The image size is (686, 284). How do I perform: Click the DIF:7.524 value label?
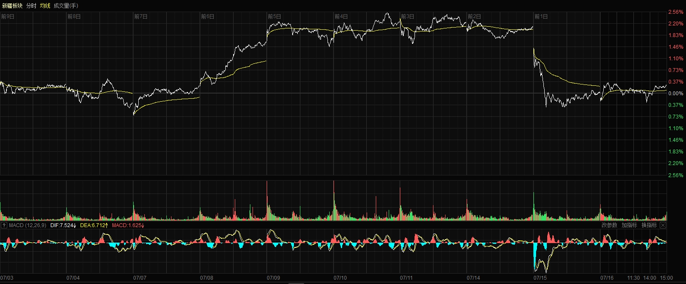pos(63,225)
